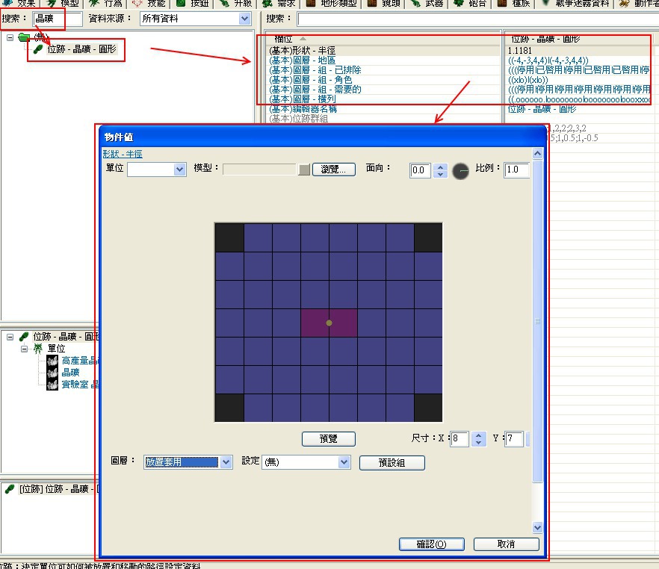Viewport: 659px width, 569px height.
Task: Open the 地形類型 tab
Action: pyautogui.click(x=332, y=3)
